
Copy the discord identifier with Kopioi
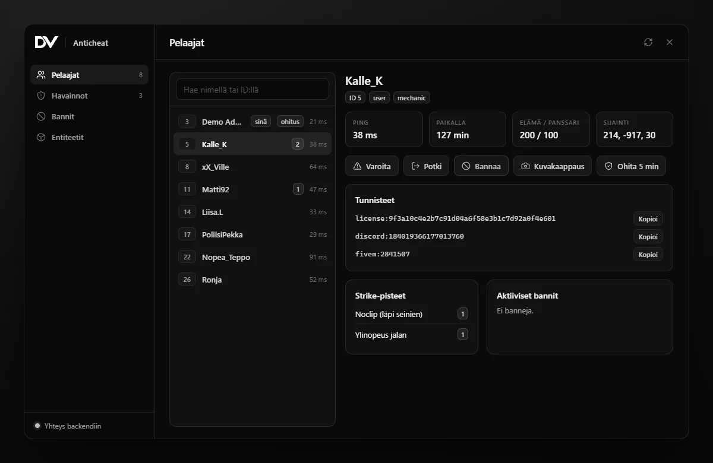point(648,237)
